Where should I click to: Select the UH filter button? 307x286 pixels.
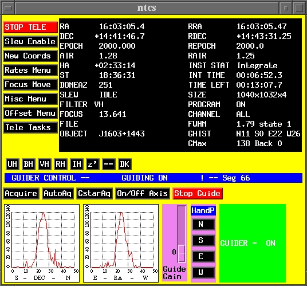coord(13,164)
